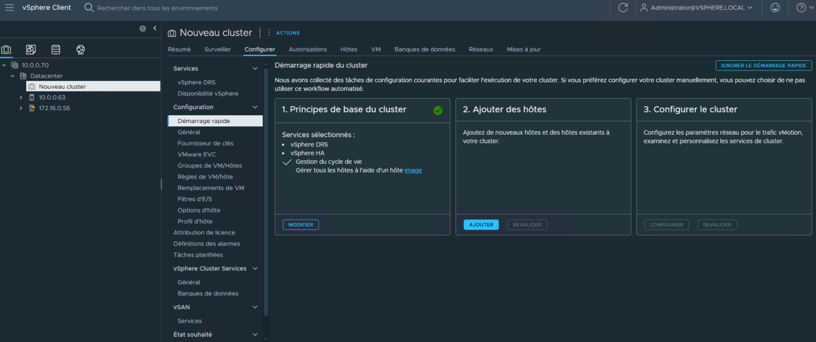Collapse the left inventory panel
The image size is (816, 342).
[155, 28]
